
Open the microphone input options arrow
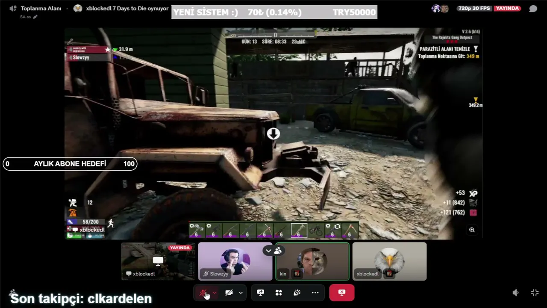tap(215, 293)
